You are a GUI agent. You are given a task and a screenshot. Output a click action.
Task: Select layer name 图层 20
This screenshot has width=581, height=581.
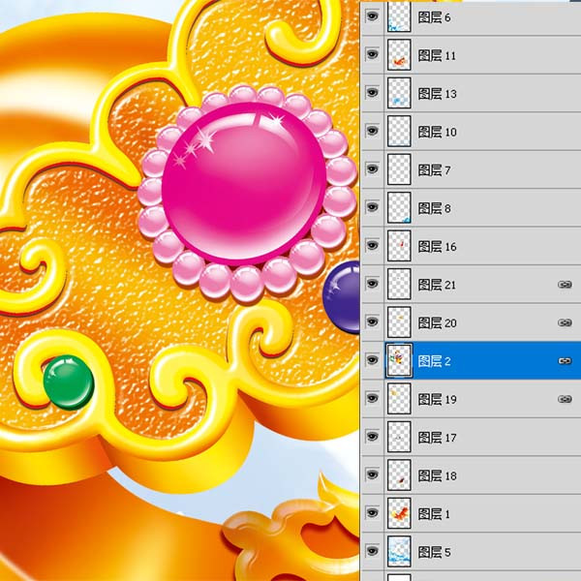[x=438, y=322]
